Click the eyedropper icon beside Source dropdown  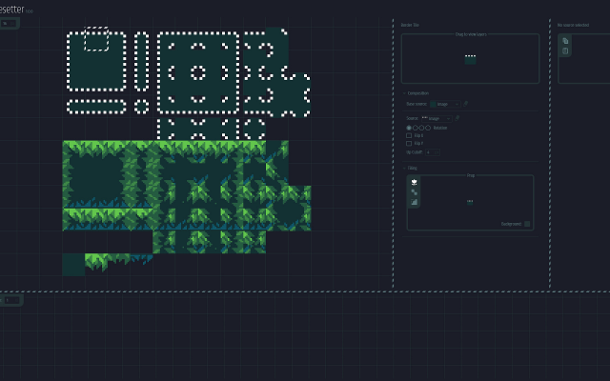point(457,118)
